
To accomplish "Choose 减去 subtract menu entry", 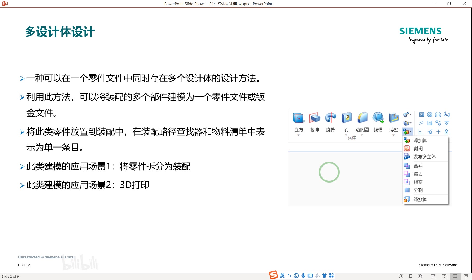I will tap(425, 174).
